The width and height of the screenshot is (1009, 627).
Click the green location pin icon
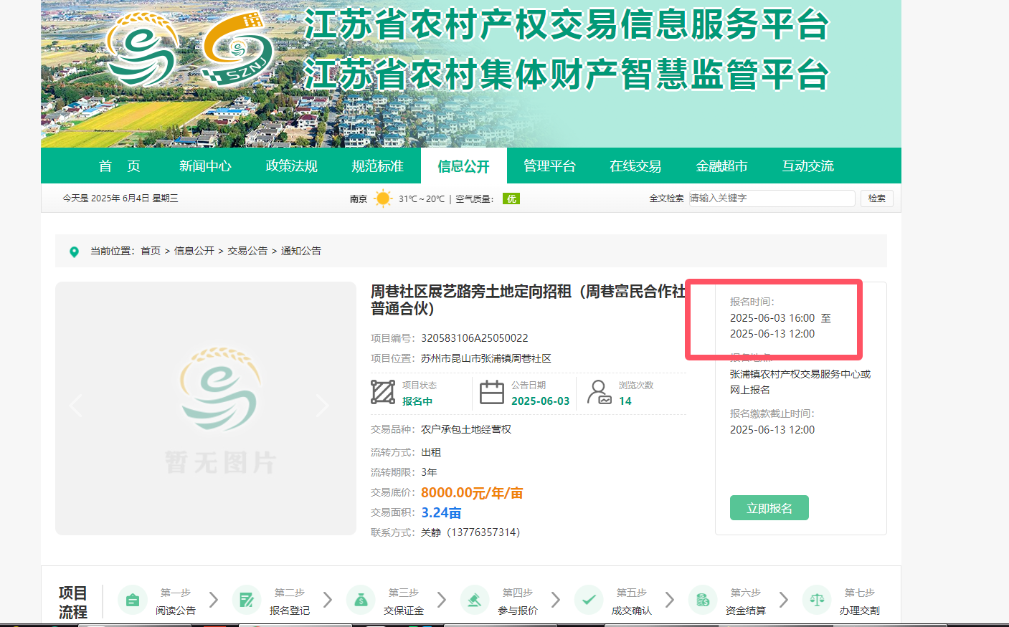click(x=74, y=252)
